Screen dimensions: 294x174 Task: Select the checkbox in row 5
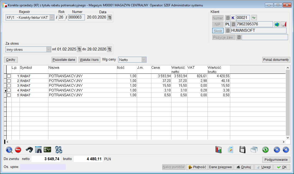9,95
